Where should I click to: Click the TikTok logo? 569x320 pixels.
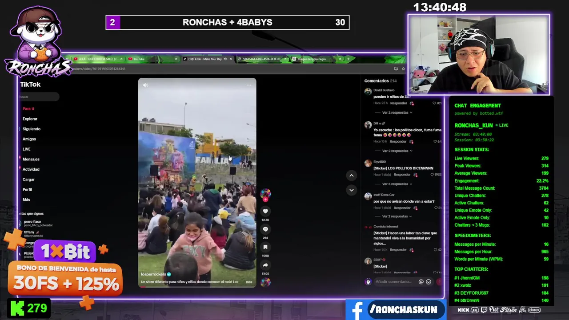30,84
